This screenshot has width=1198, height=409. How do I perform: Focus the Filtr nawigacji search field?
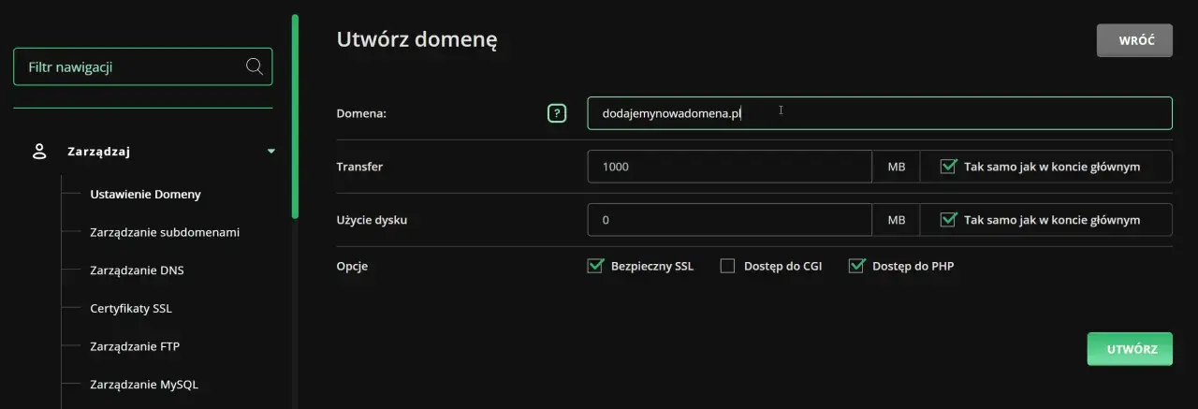[143, 66]
